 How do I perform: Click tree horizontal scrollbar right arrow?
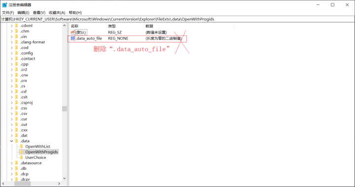point(59,184)
